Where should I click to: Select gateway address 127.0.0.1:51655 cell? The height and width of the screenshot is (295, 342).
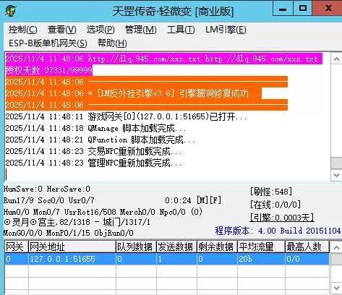coord(72,259)
